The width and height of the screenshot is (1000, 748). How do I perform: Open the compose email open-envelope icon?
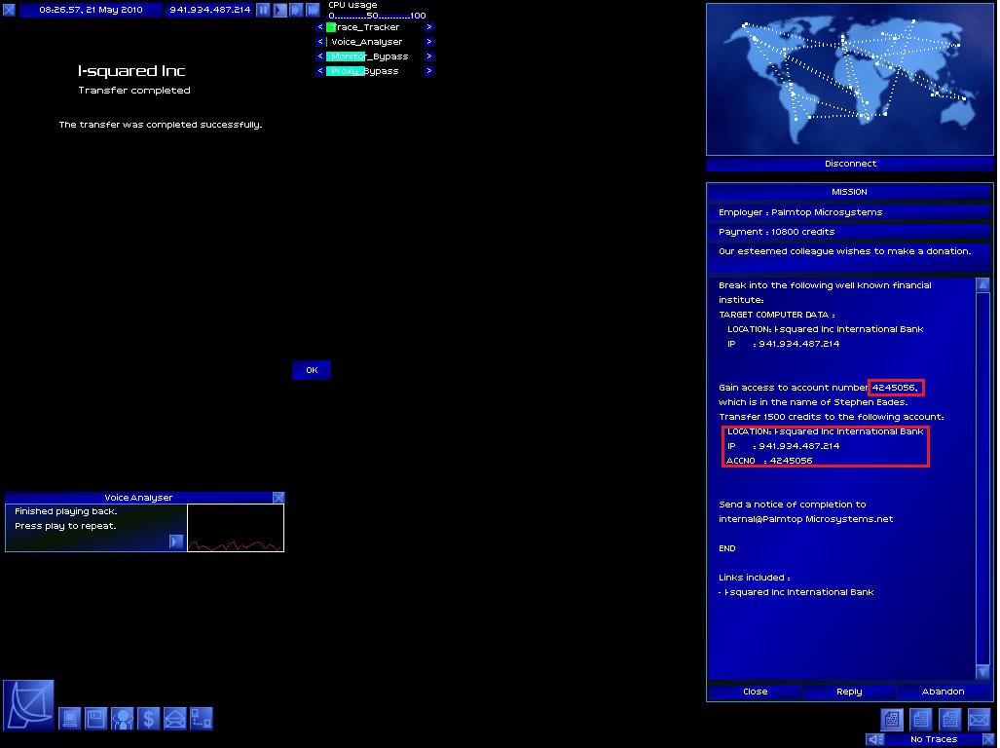[x=174, y=719]
